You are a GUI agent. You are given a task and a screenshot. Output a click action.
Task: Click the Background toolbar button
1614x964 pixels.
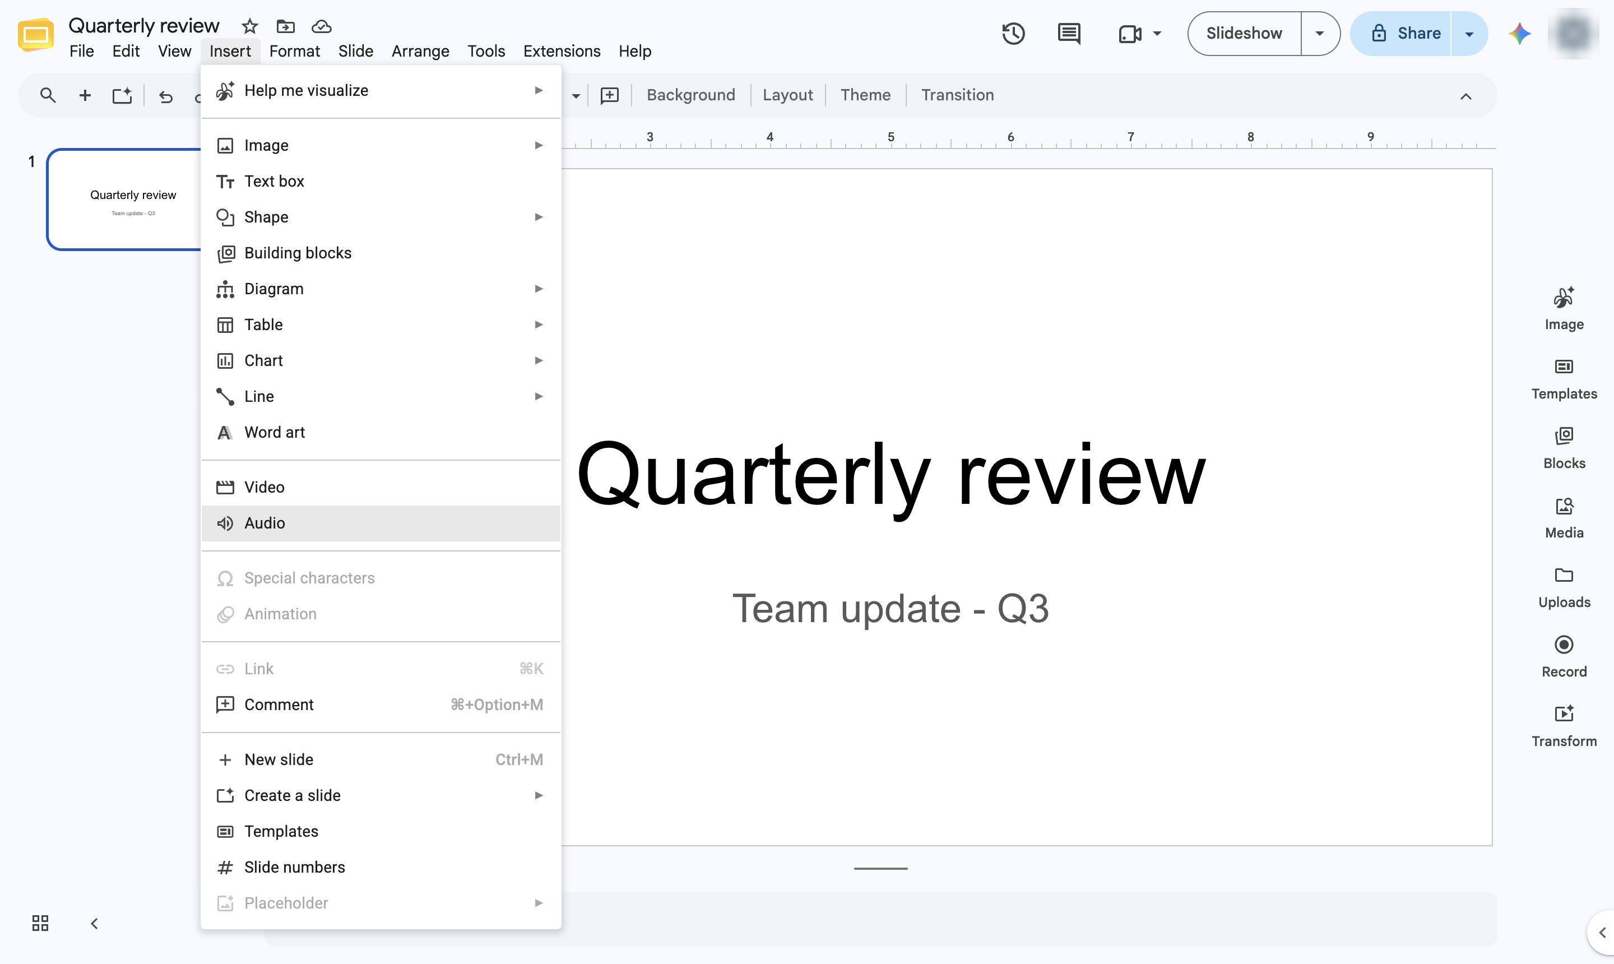pyautogui.click(x=690, y=95)
